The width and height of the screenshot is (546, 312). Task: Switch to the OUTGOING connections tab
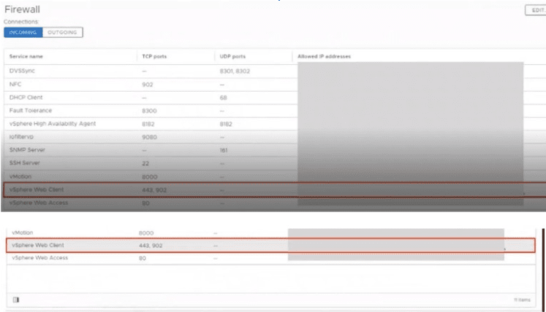coord(63,32)
